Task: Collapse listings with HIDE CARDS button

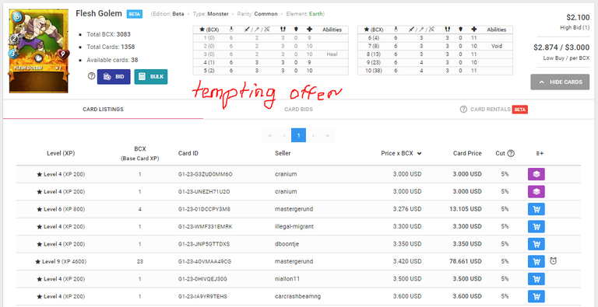Action: point(560,82)
